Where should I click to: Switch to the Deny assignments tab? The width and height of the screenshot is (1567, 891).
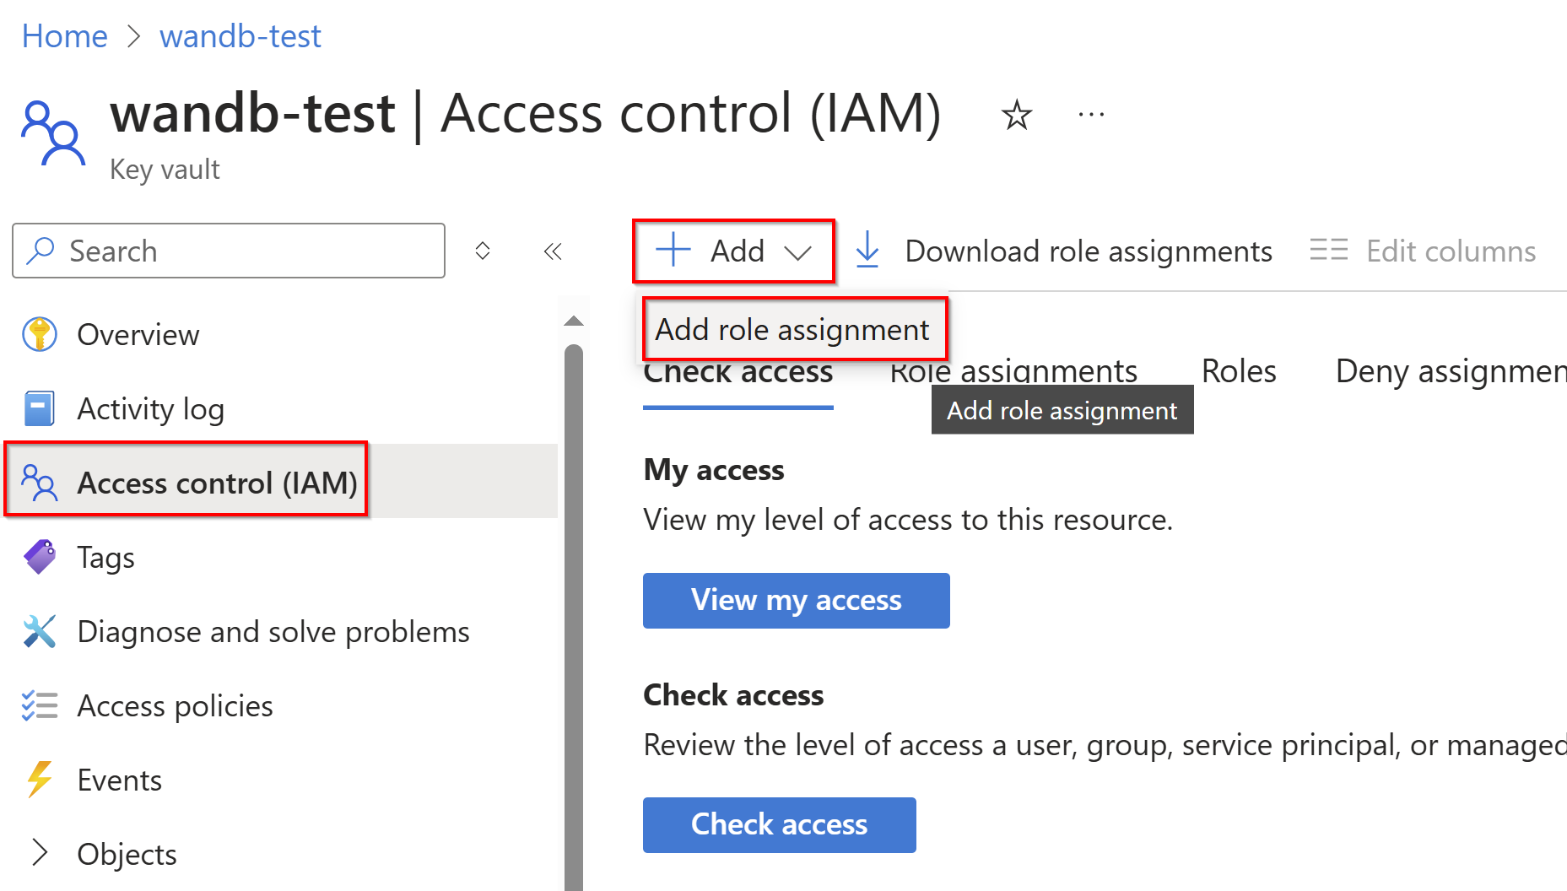point(1449,372)
